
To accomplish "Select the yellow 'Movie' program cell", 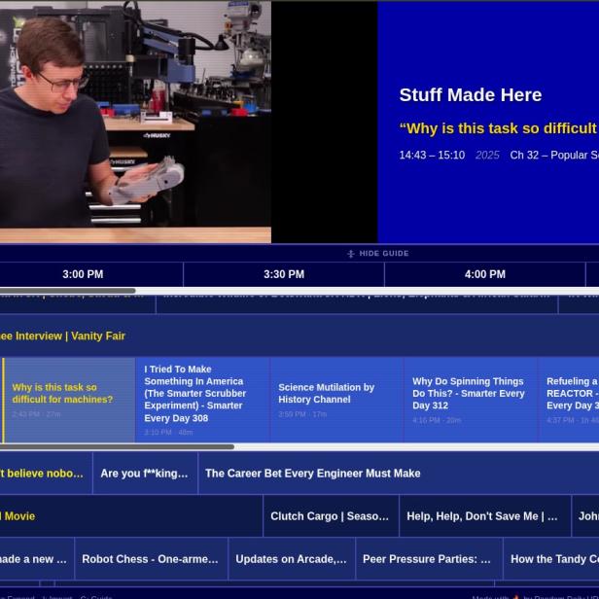I will [131, 516].
